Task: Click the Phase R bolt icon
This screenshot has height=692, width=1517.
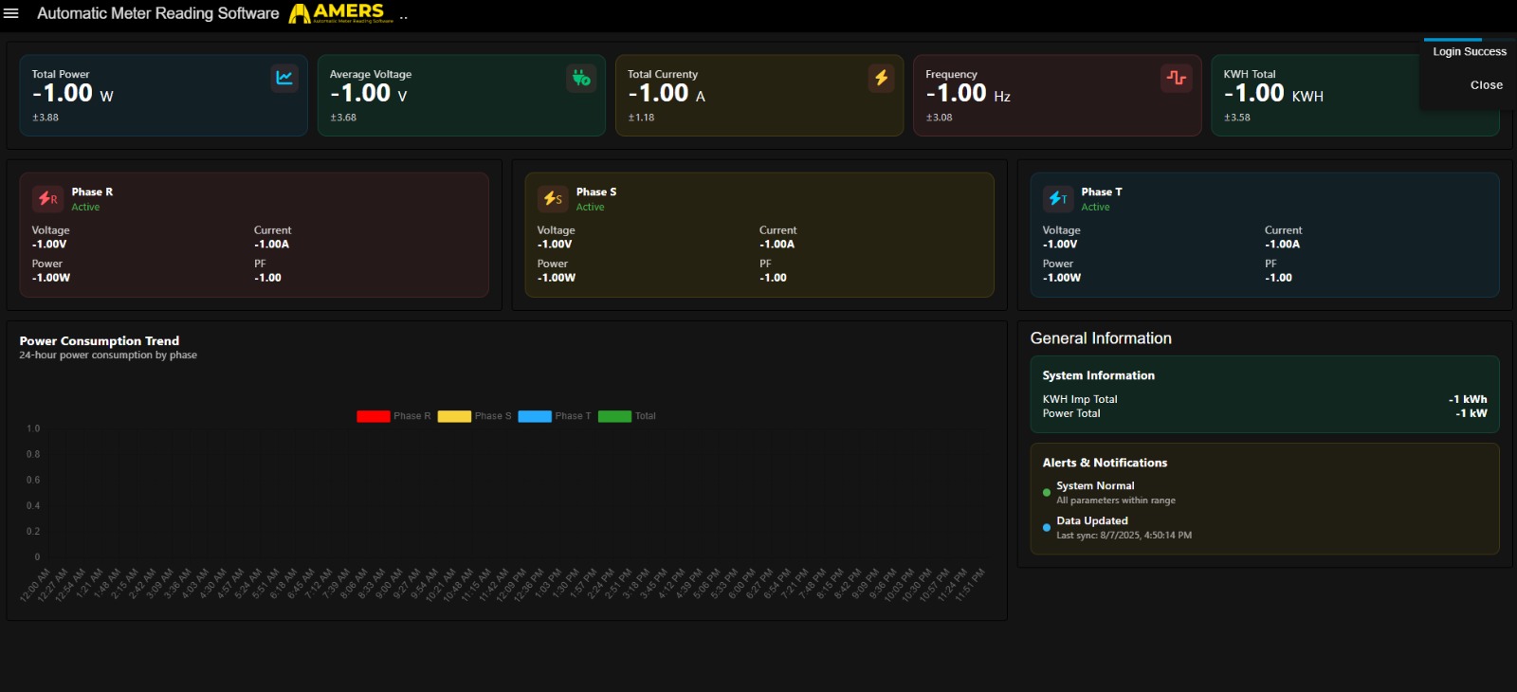Action: 47,199
